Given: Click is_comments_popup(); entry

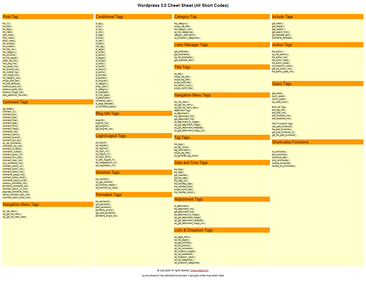Looking at the screenshot, I should pyautogui.click(x=106, y=106).
